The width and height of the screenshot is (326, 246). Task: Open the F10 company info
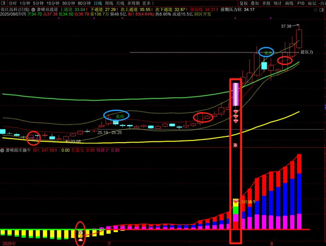pyautogui.click(x=301, y=3)
